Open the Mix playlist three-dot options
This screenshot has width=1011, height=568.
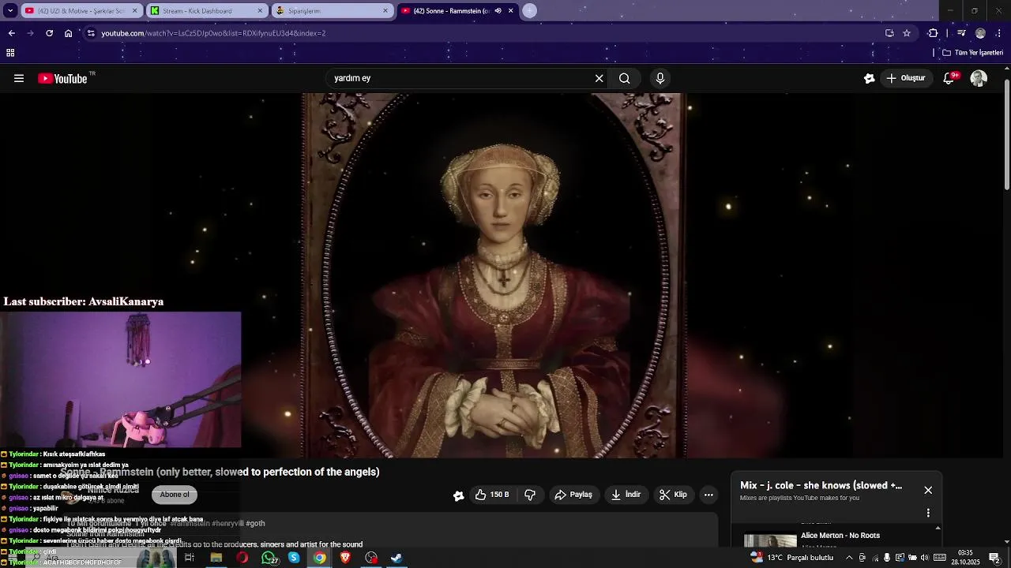click(928, 513)
